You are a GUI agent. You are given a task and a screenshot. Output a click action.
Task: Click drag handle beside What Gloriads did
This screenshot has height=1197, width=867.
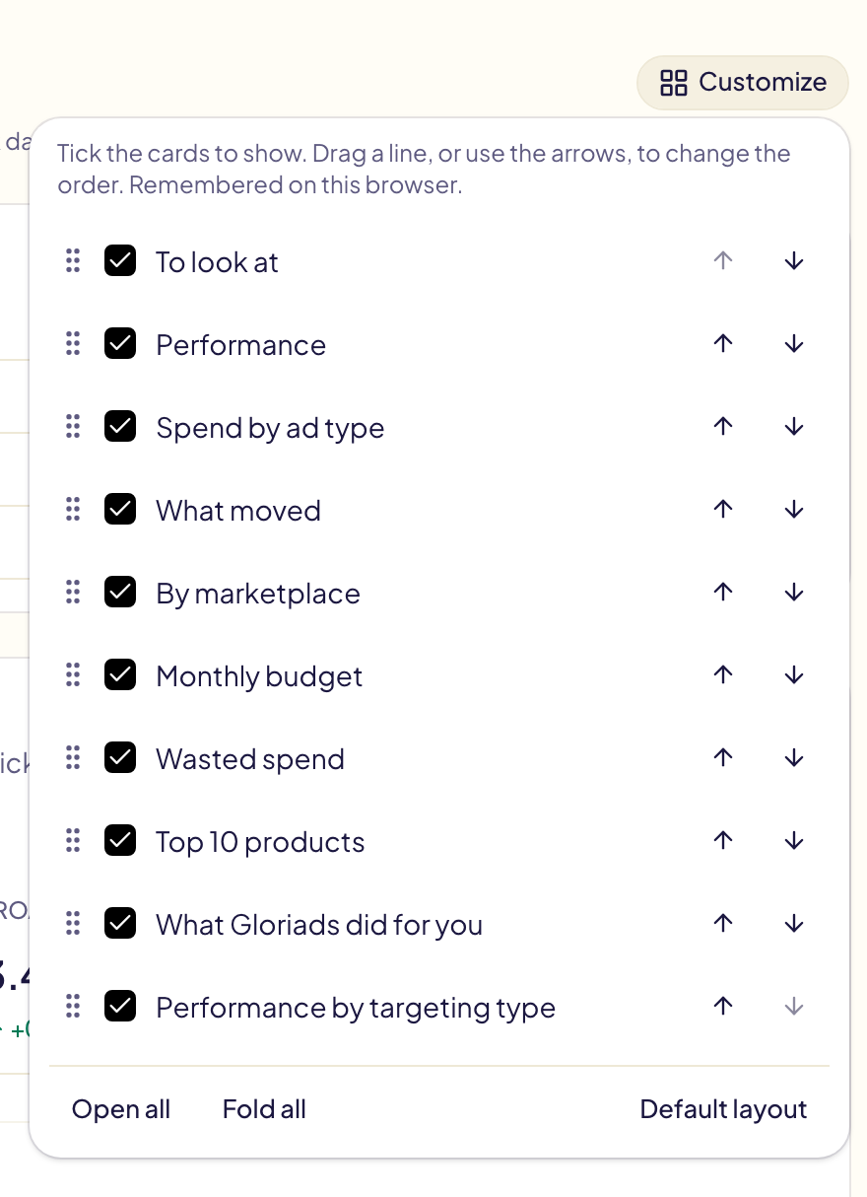[x=72, y=923]
